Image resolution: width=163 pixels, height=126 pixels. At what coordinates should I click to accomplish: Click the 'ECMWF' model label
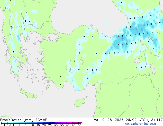tap(41, 120)
